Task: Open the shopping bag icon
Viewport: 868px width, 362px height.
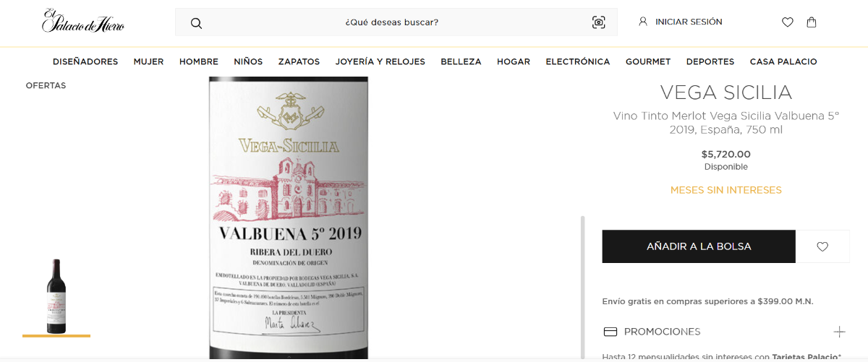Action: pyautogui.click(x=812, y=22)
